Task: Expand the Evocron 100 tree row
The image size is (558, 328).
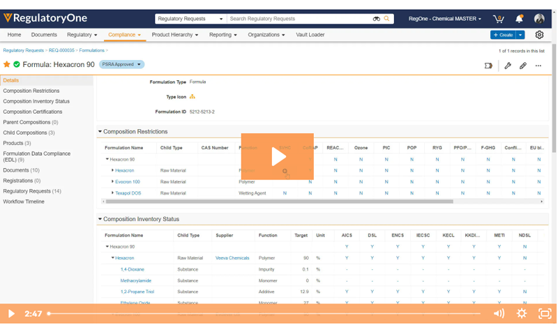Action: 112,181
